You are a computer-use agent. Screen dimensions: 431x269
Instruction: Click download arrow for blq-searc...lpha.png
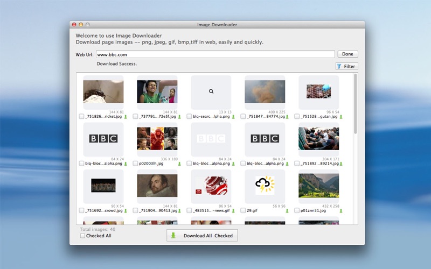tap(233, 117)
